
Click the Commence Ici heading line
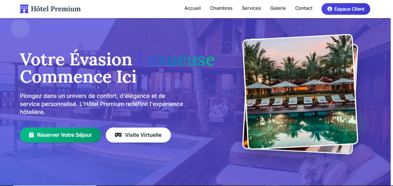point(78,77)
